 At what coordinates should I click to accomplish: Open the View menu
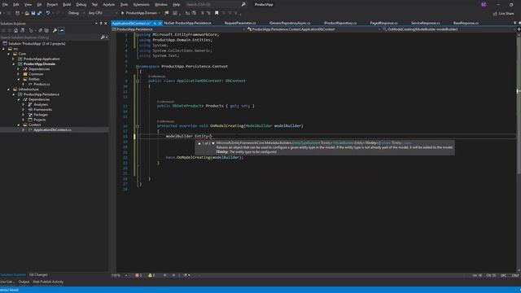pyautogui.click(x=28, y=5)
